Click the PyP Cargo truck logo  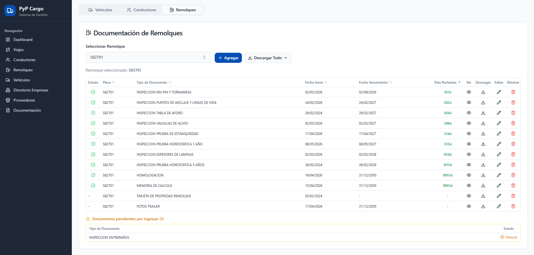coord(10,11)
